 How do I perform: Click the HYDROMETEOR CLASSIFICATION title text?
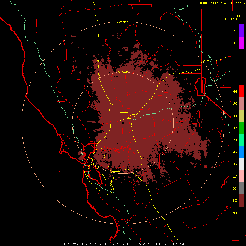point(96,244)
